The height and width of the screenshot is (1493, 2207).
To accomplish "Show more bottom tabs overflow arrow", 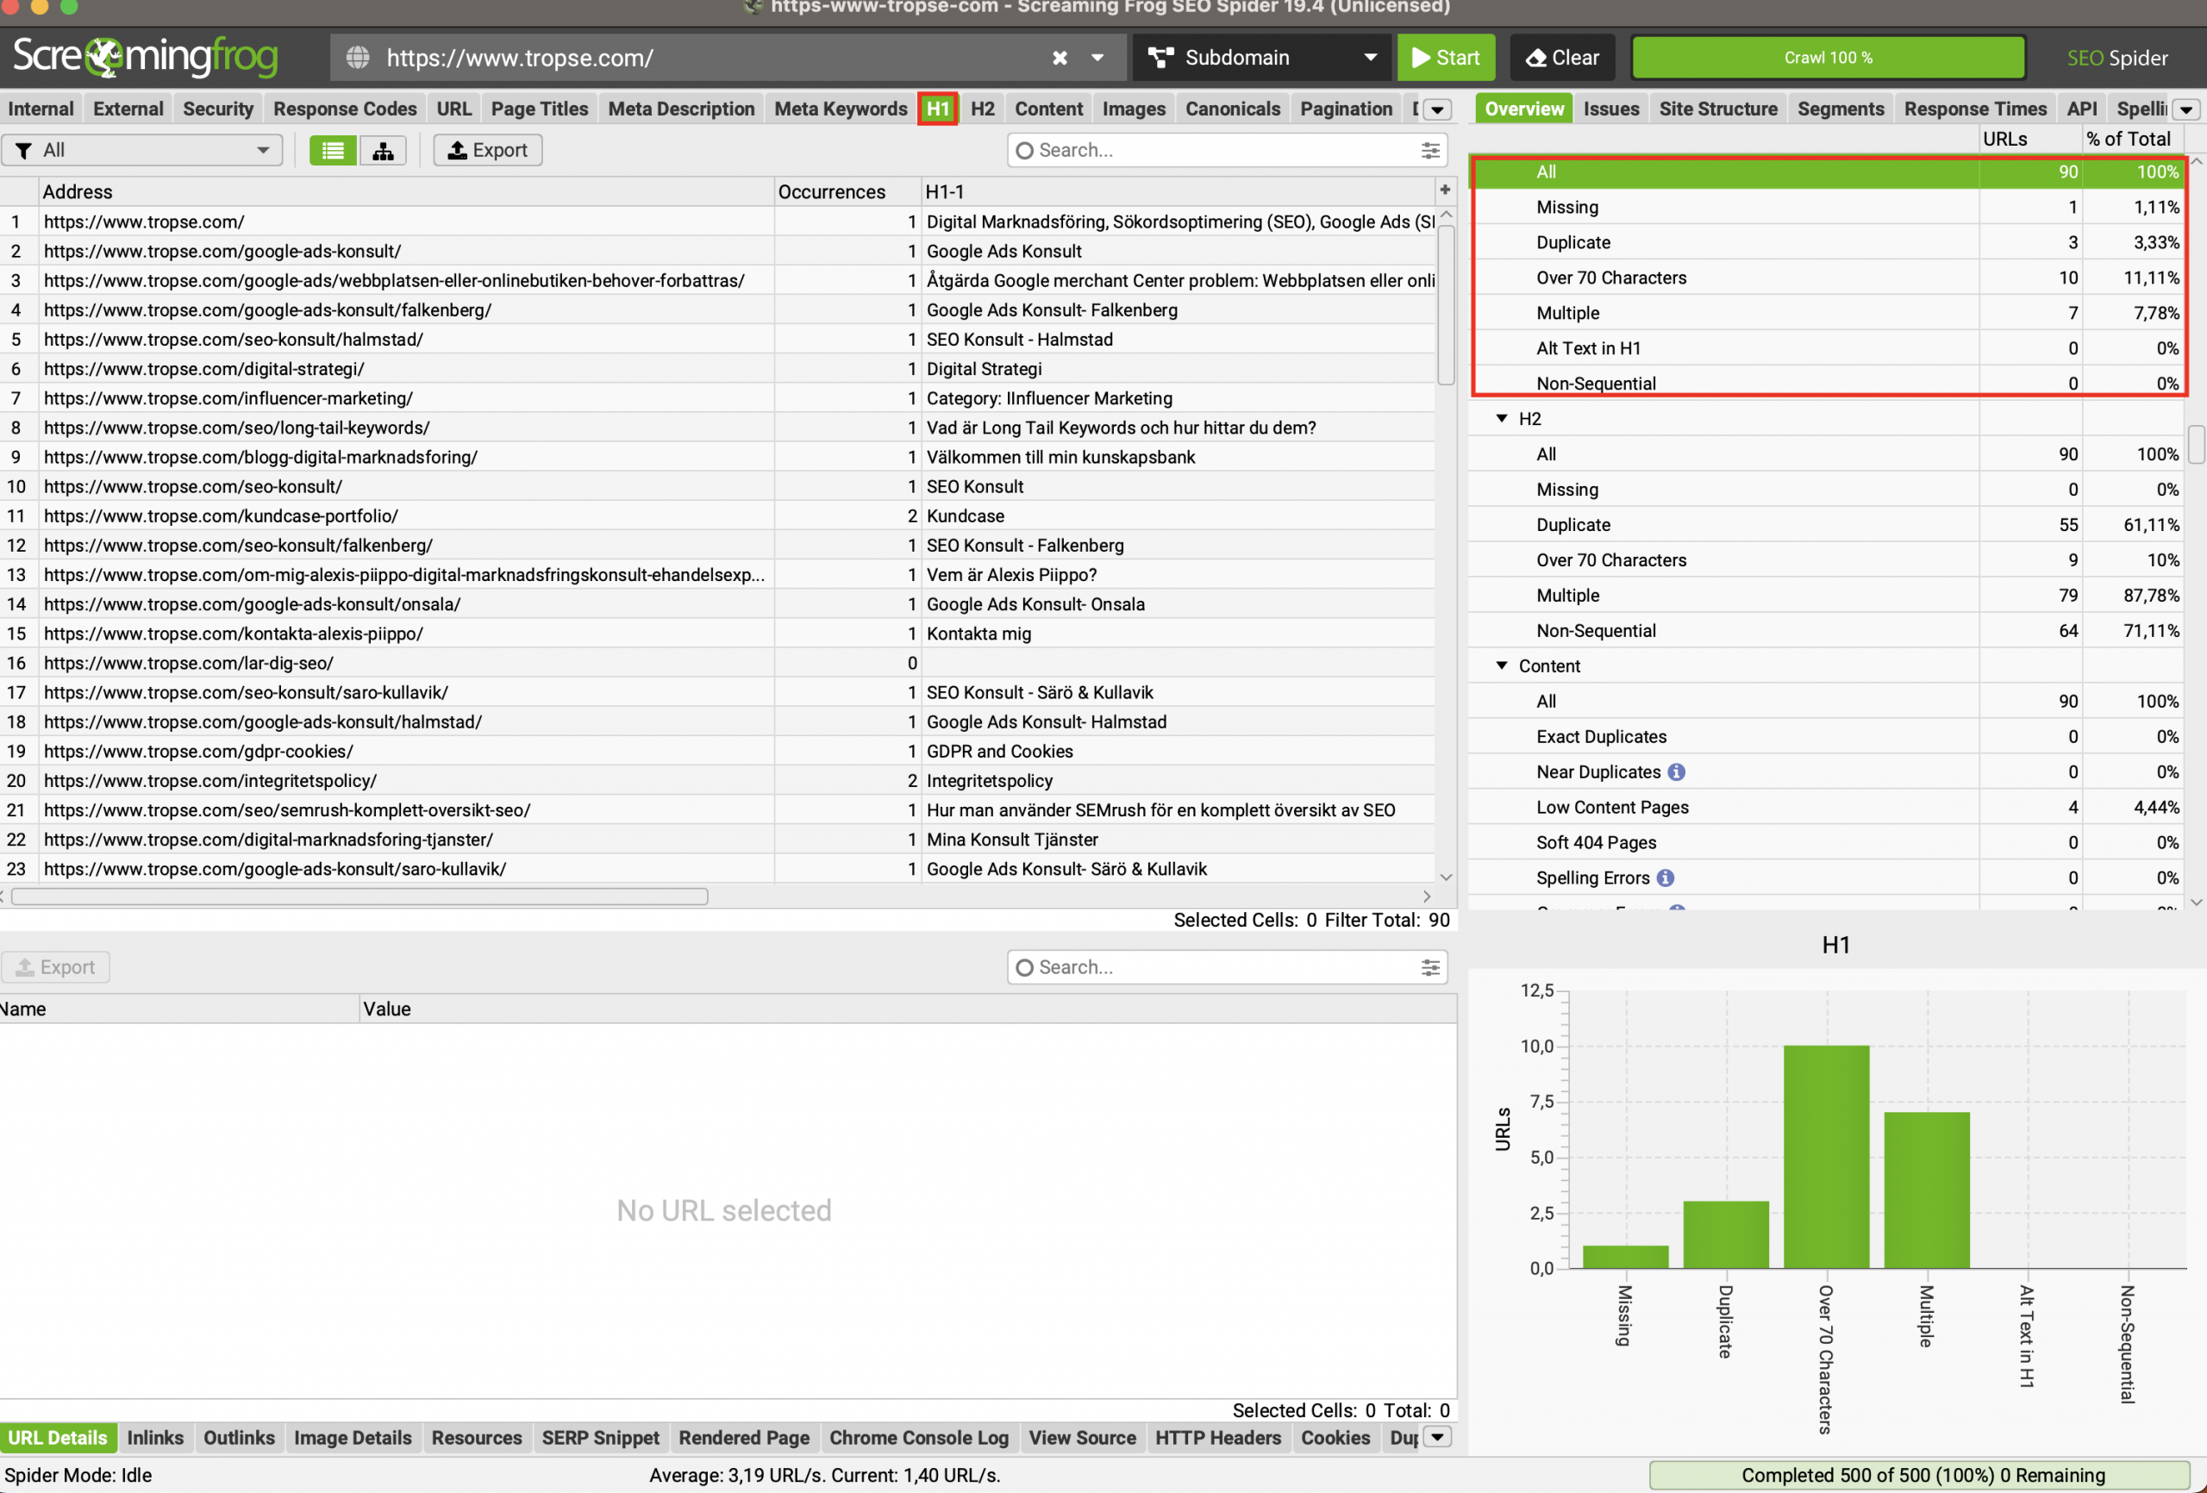I will (1438, 1437).
